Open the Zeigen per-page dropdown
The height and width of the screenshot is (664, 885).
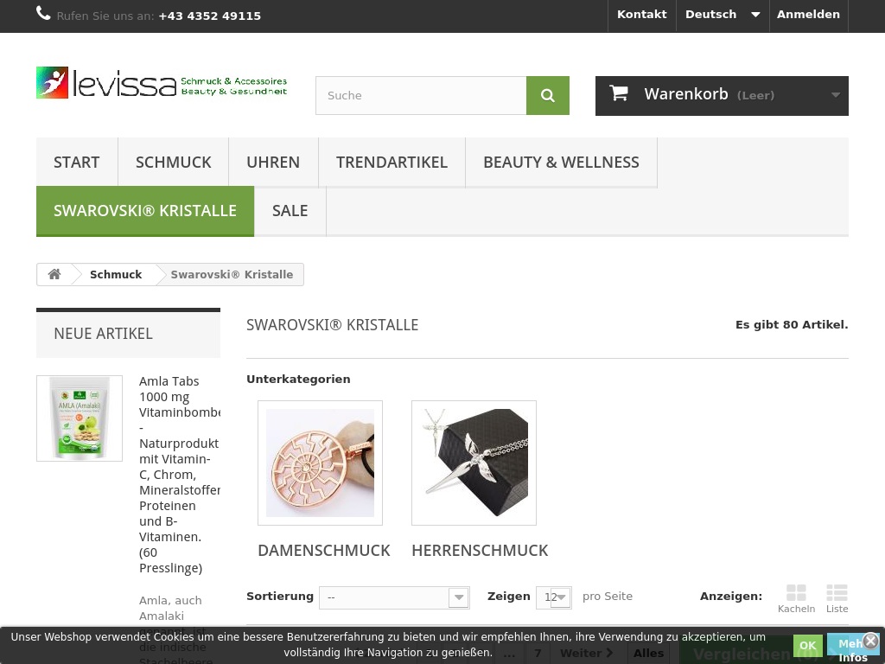553,597
